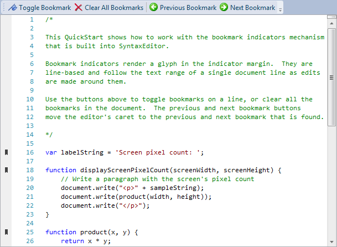Click the green left arrow Previous Bookmark icon
Image resolution: width=337 pixels, height=247 pixels.
click(153, 7)
